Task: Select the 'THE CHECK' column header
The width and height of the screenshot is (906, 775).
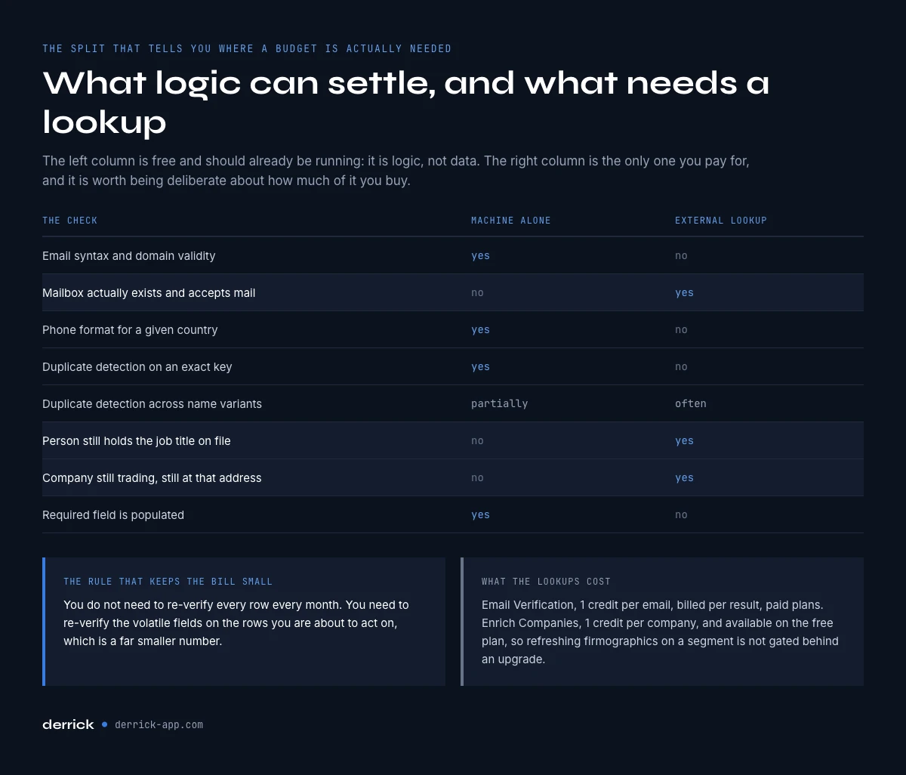Action: click(x=69, y=221)
